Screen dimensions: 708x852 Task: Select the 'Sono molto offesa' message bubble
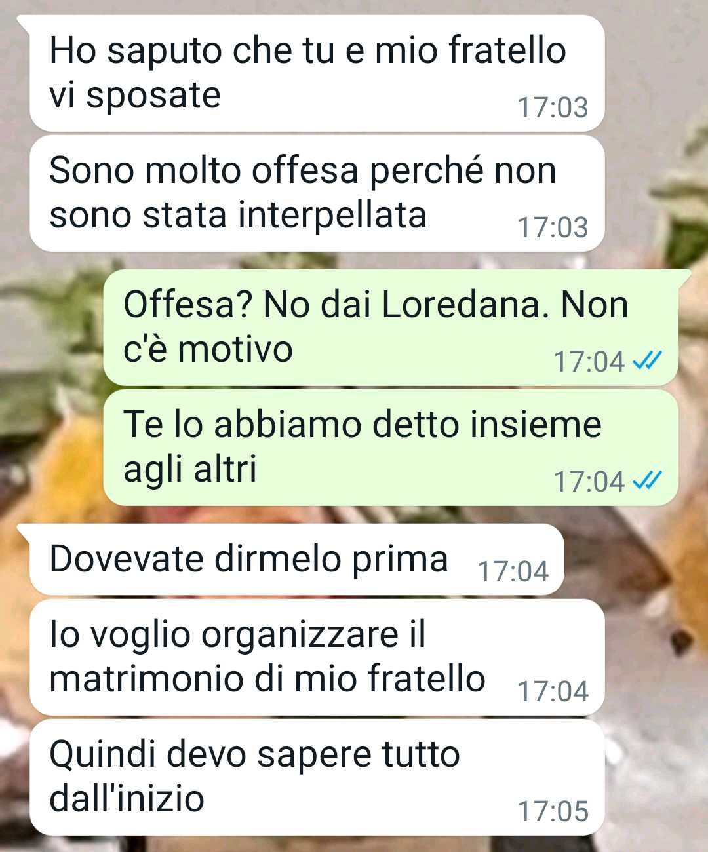pyautogui.click(x=317, y=193)
